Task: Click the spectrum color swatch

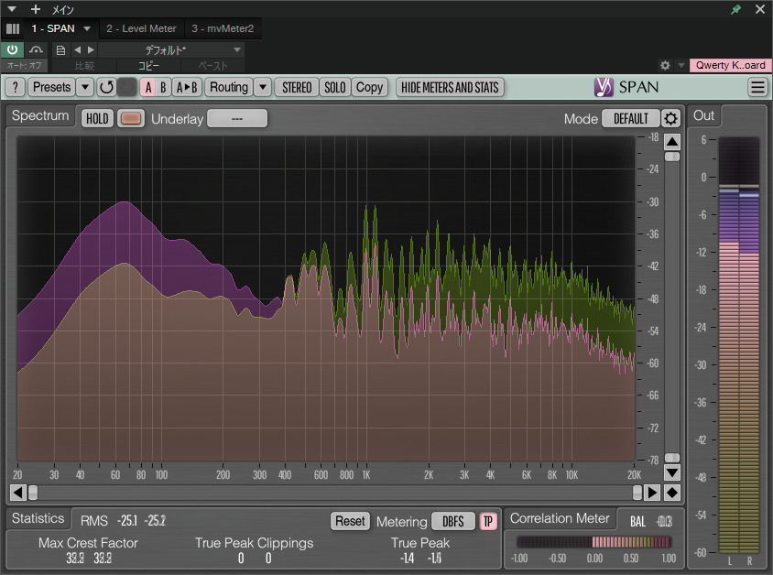Action: (x=131, y=118)
